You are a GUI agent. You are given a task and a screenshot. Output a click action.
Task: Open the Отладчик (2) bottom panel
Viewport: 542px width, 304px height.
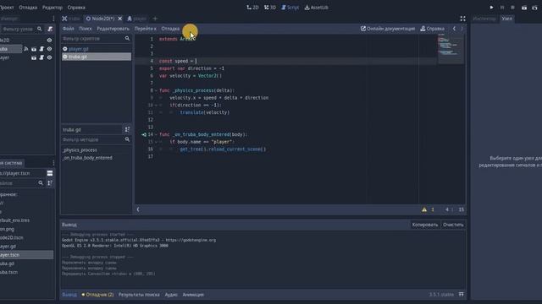click(97, 295)
